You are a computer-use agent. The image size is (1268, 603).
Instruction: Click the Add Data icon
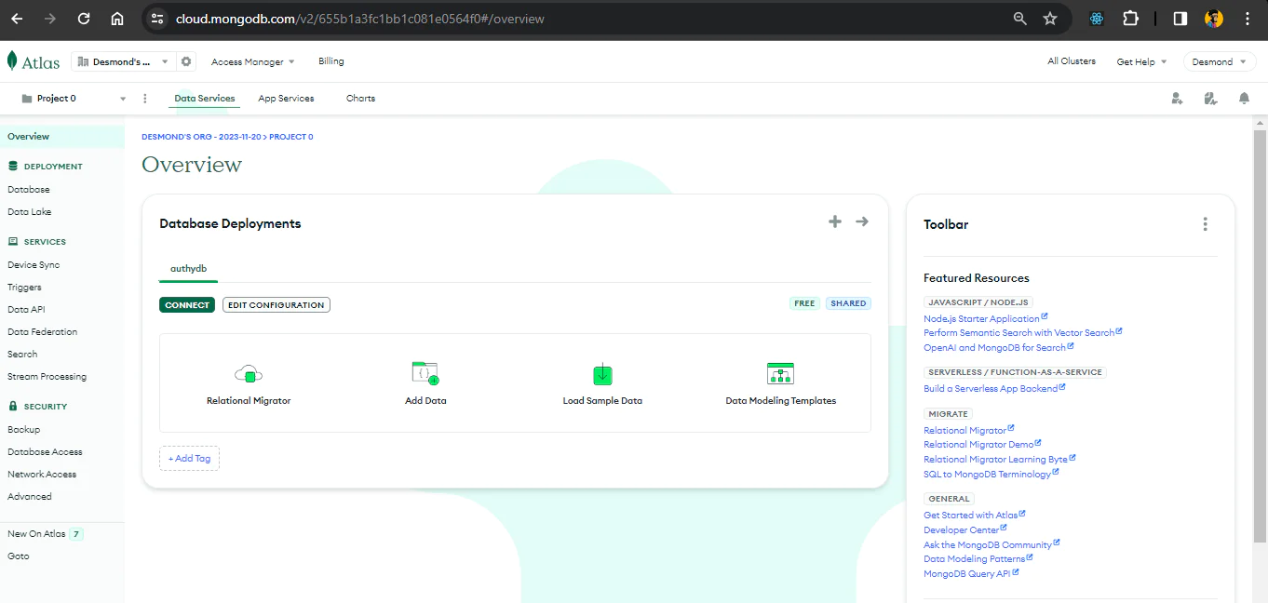425,374
